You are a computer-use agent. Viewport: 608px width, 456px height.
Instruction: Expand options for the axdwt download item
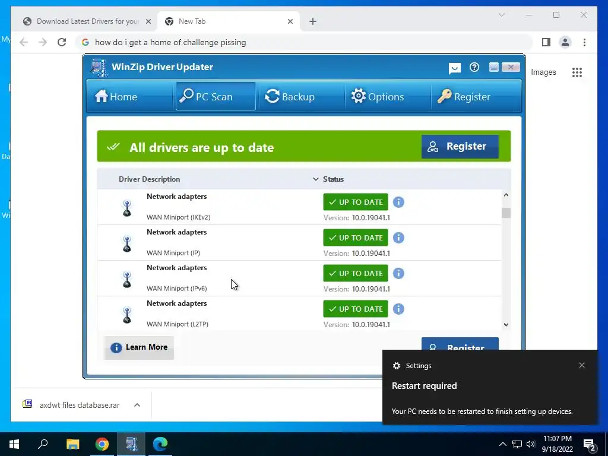[137, 405]
